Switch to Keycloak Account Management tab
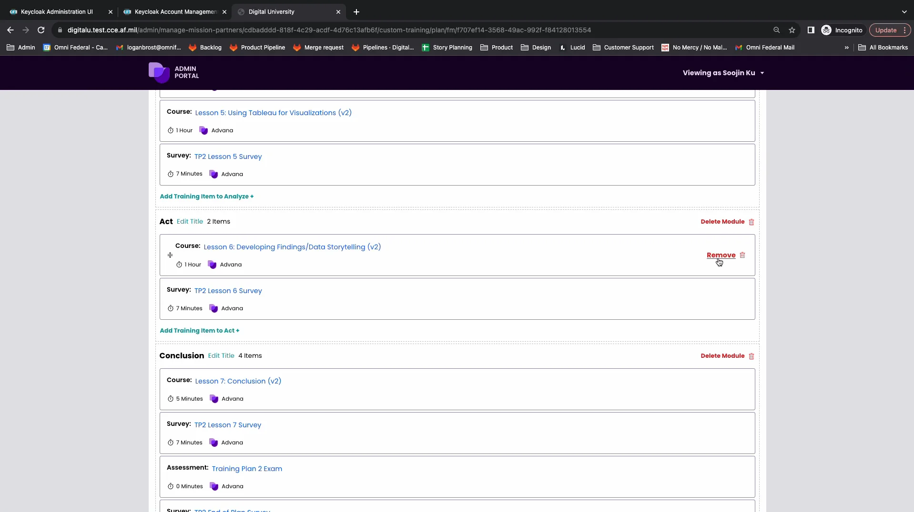This screenshot has height=512, width=914. tap(175, 12)
